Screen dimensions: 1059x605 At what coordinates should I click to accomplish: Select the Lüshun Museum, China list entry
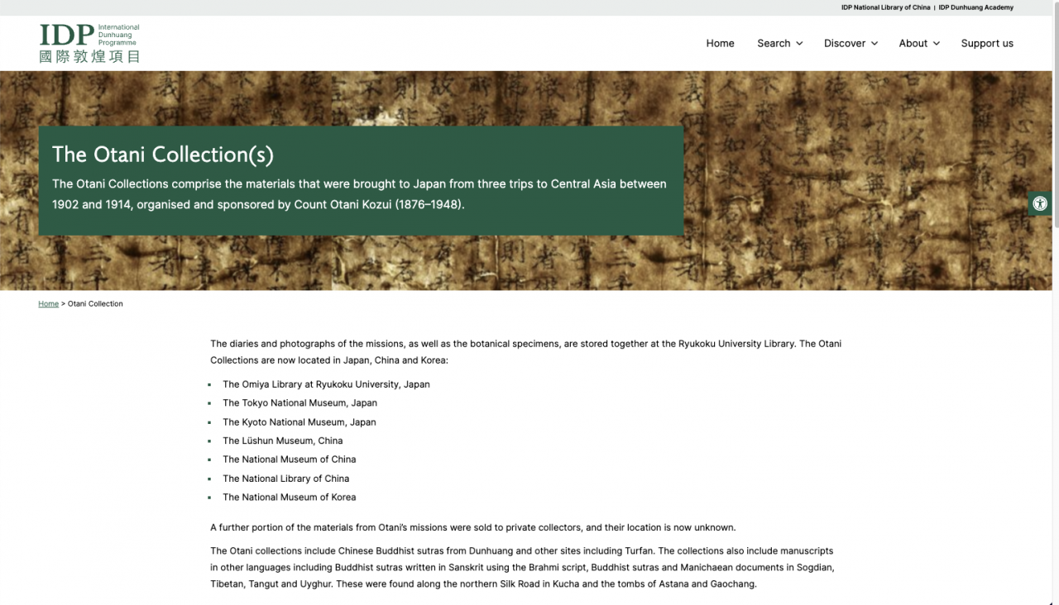[282, 441]
